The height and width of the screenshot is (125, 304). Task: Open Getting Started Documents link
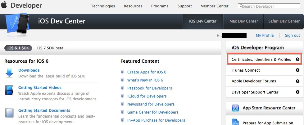(x=44, y=110)
